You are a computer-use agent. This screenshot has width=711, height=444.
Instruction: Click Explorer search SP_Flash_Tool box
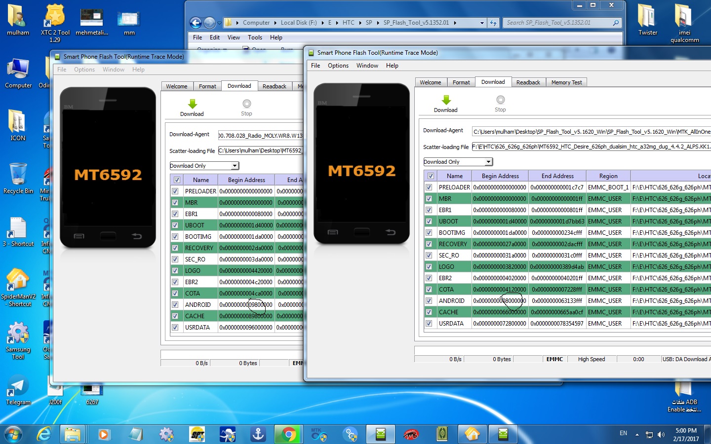click(562, 23)
